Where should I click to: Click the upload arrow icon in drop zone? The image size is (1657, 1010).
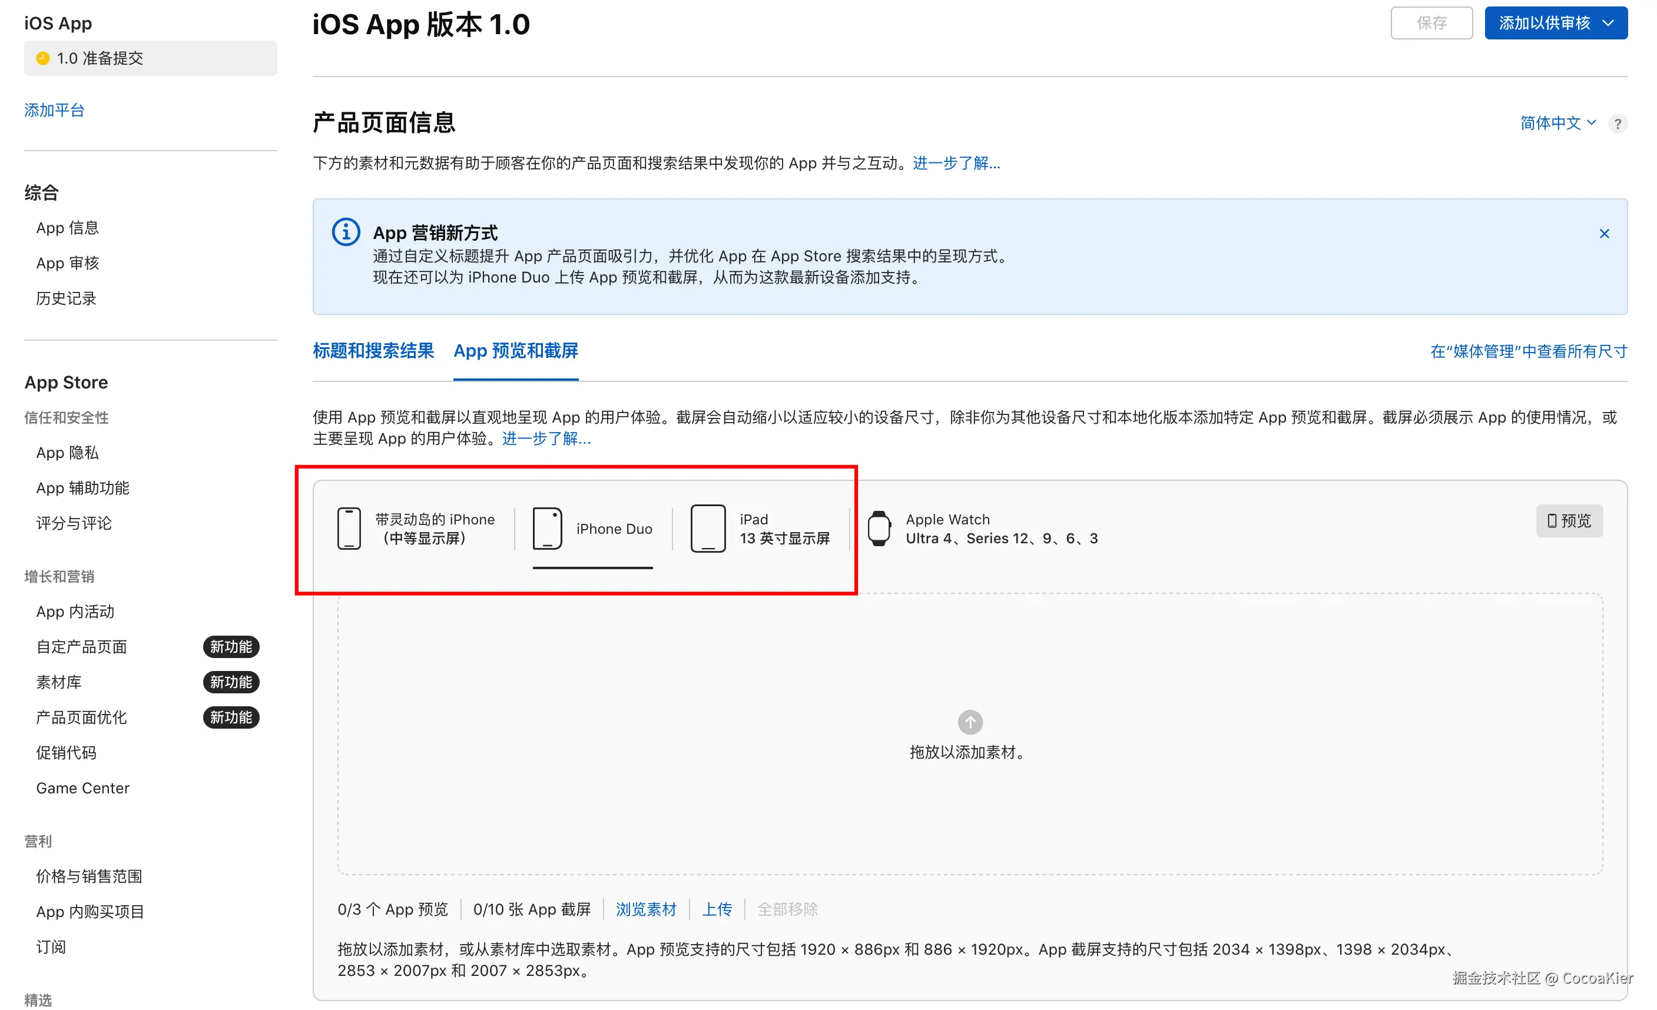[x=969, y=722]
